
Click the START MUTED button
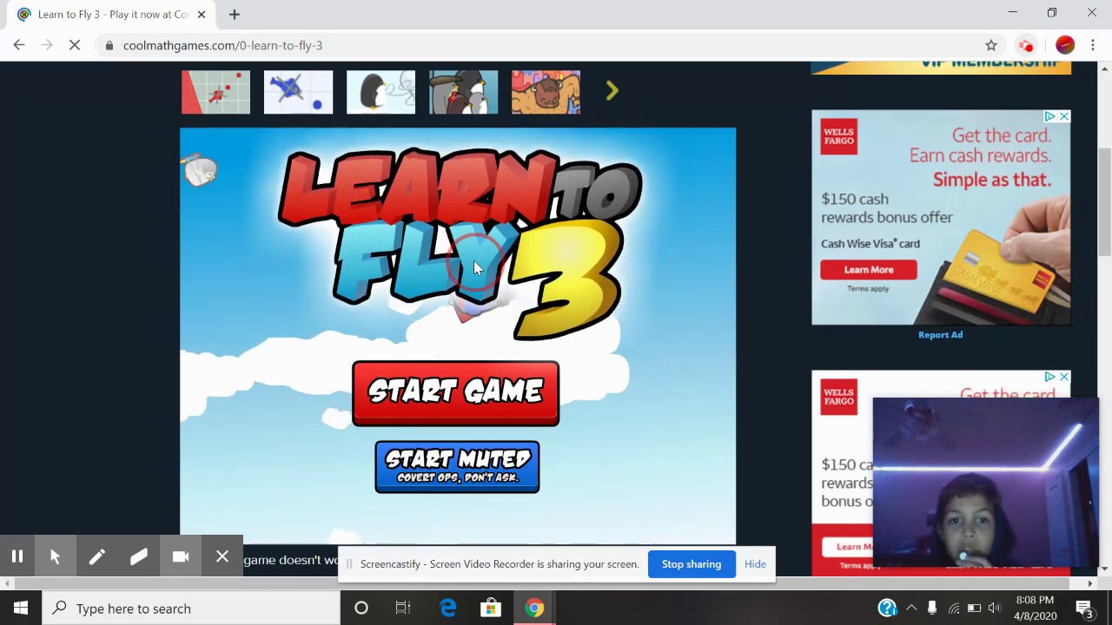click(x=457, y=467)
